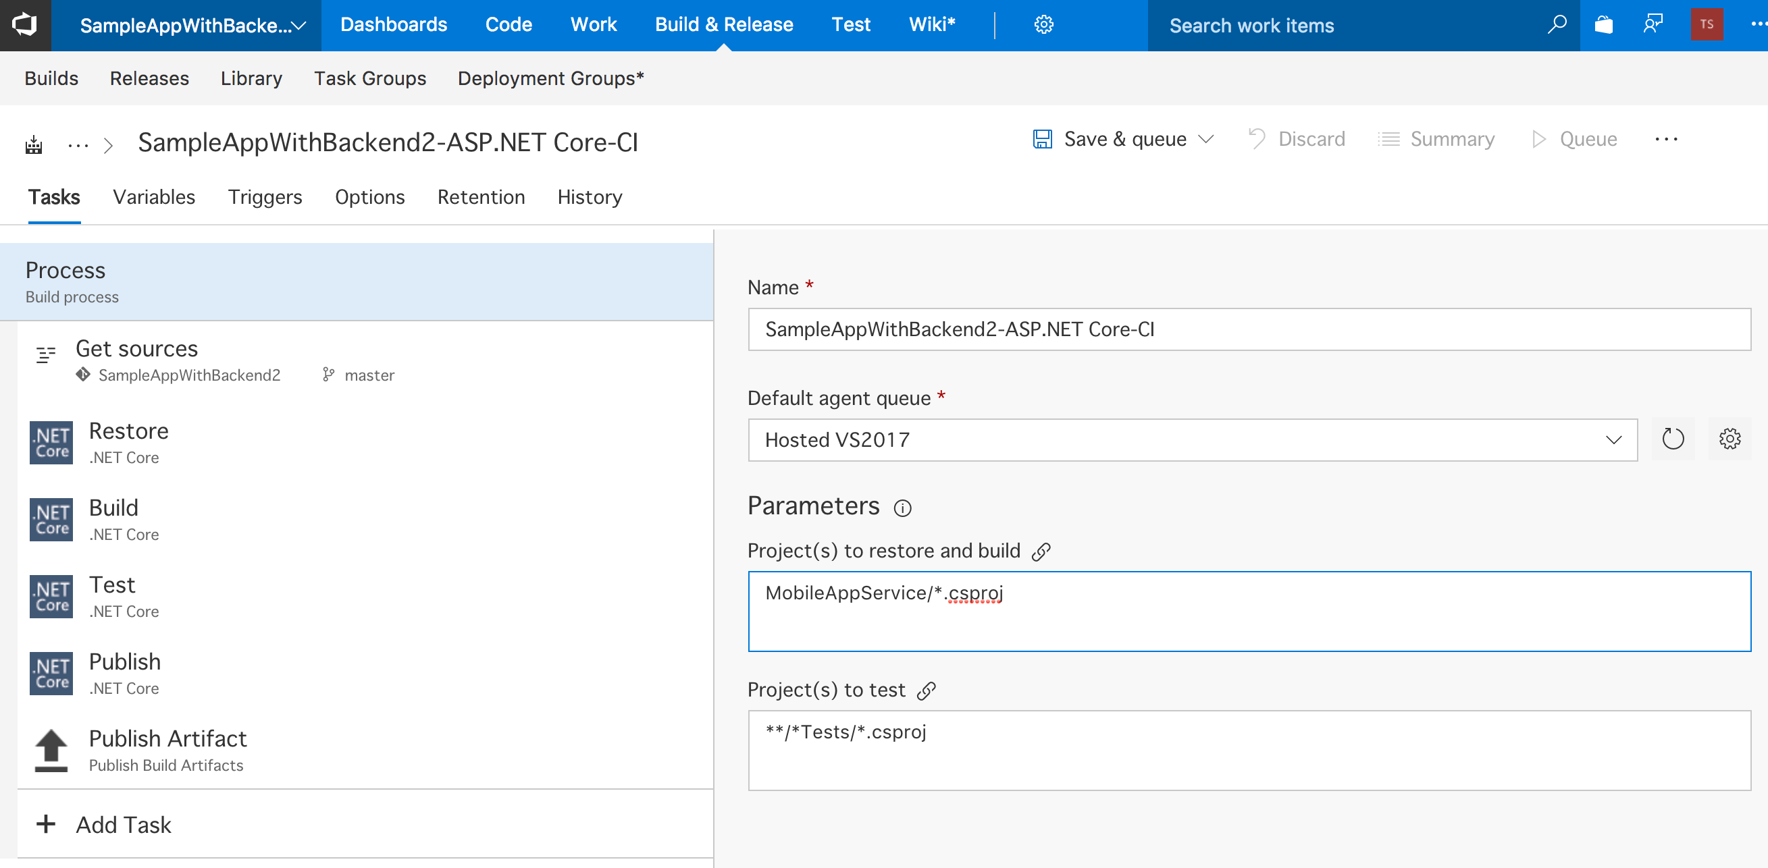Click the Save & queue disk icon
The image size is (1768, 868).
(1043, 139)
